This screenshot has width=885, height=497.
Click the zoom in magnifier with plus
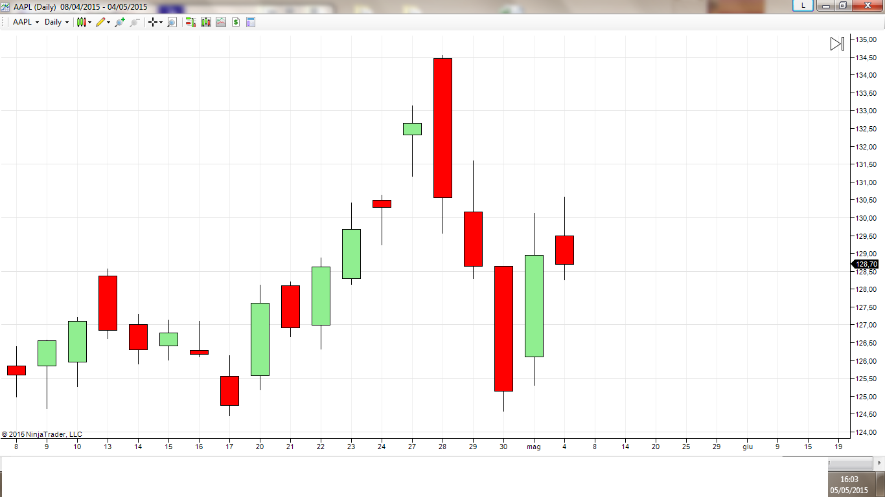tap(119, 22)
